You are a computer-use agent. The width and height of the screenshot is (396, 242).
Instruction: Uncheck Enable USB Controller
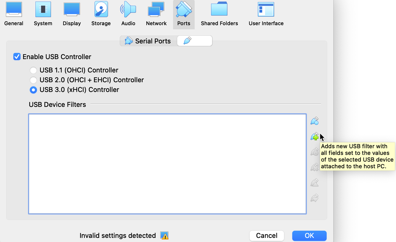17,57
